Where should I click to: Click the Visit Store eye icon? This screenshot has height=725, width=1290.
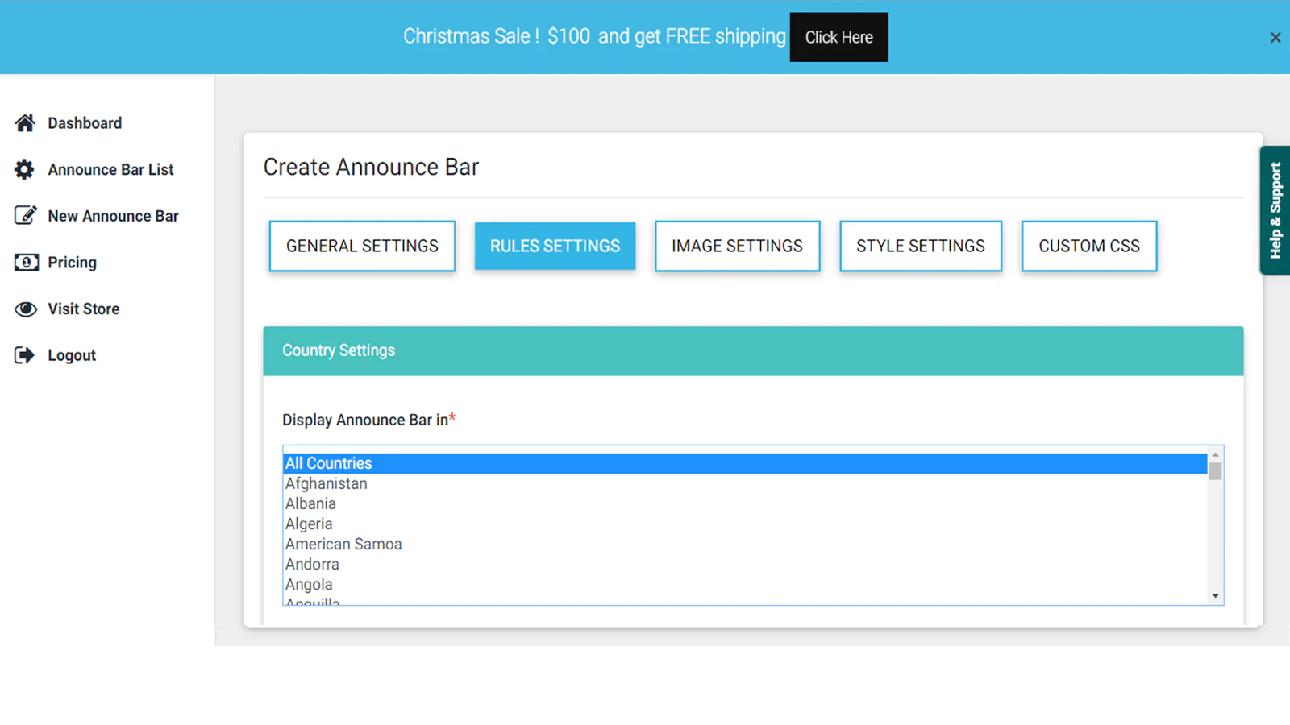pos(26,309)
